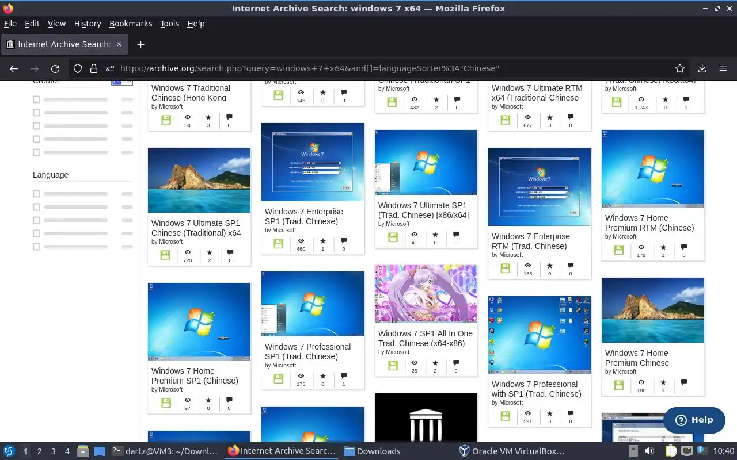Switch to workspace 3 in the taskbar
737x460 pixels.
[54, 451]
